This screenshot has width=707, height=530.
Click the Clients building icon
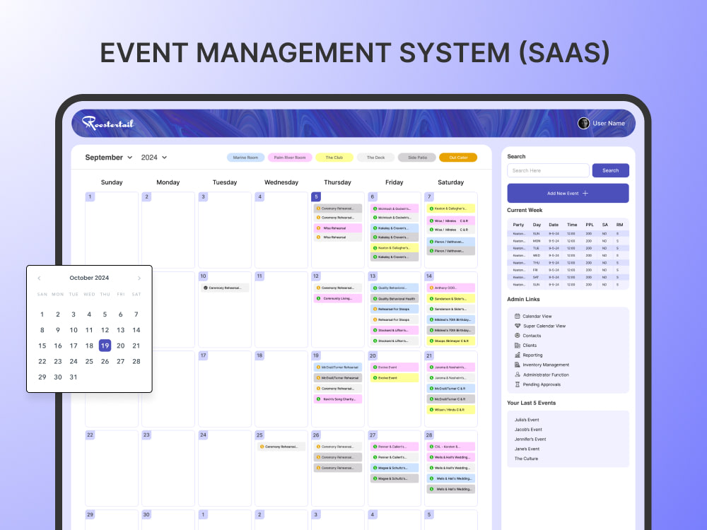click(x=518, y=346)
